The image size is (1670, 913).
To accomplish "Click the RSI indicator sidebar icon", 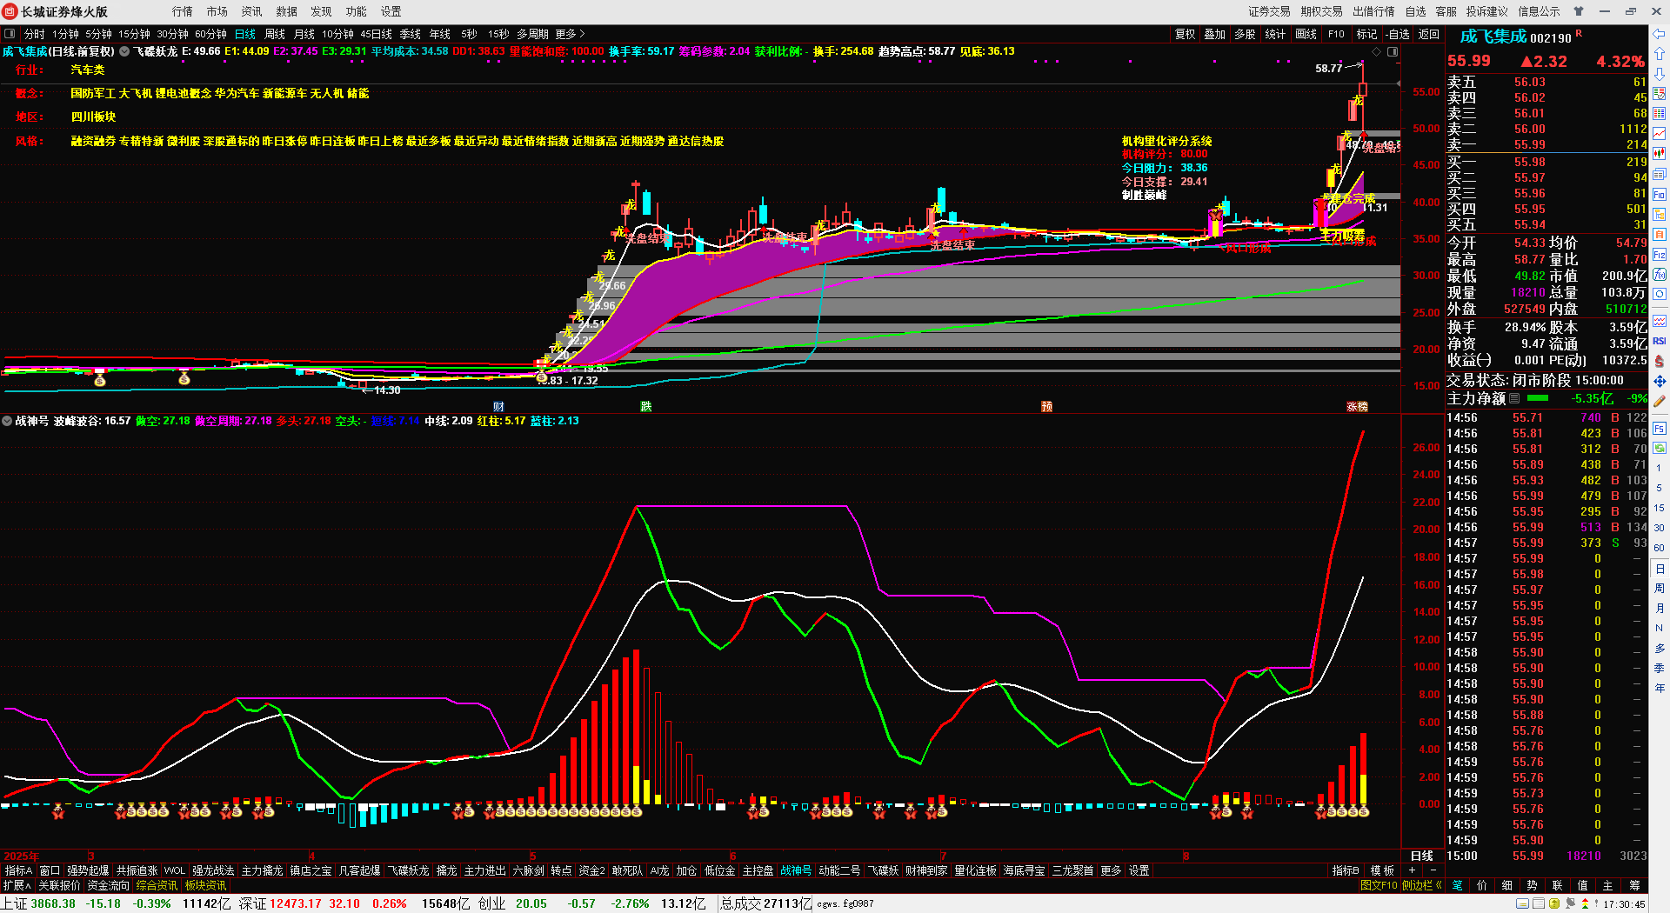I will [1660, 341].
